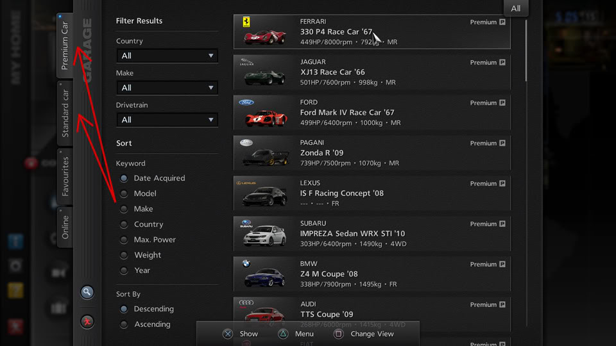Click the Audi rings logo

(x=246, y=303)
